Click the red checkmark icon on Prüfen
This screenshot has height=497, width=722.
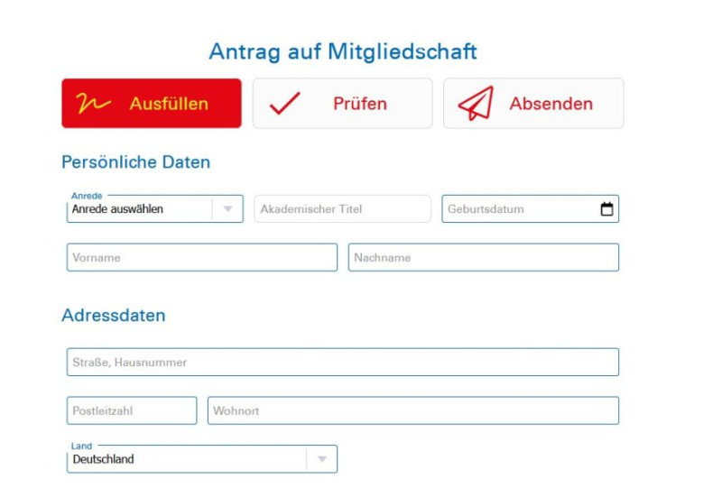click(x=284, y=104)
